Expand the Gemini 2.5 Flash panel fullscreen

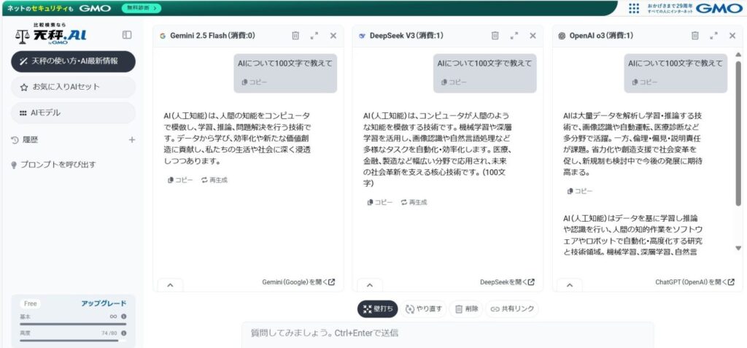pos(314,35)
